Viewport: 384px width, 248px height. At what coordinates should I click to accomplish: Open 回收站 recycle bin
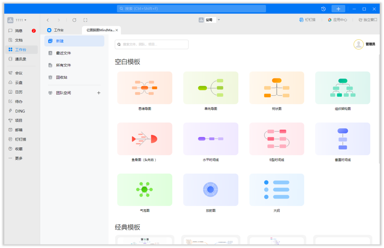tap(62, 77)
